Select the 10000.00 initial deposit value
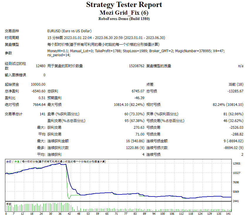247x215 pixels. click(38, 84)
